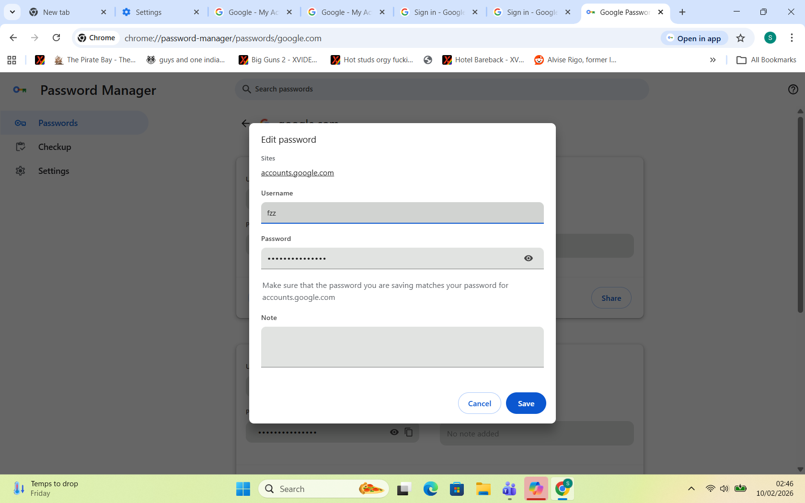Screen dimensions: 805x503
Task: Expand the tab search dropdown
Action: tap(12, 12)
